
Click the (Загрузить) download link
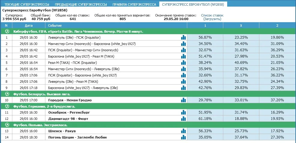[212, 19]
